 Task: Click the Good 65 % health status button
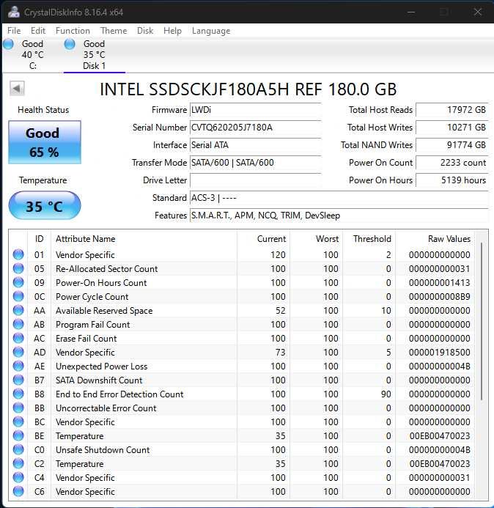coord(45,142)
